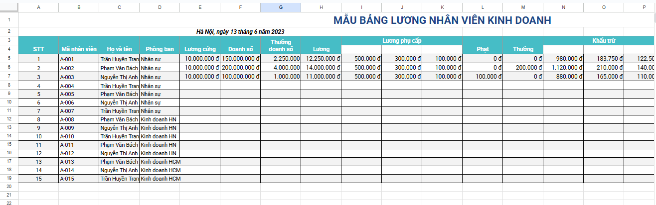Select the cell with 11.000.000 đ
This screenshot has width=656, height=205.
click(321, 77)
